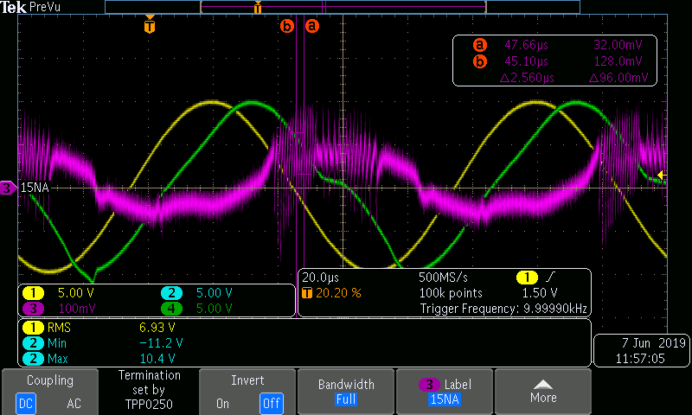Click the trigger T marker in record overview bar
The image size is (692, 415).
pos(258,7)
